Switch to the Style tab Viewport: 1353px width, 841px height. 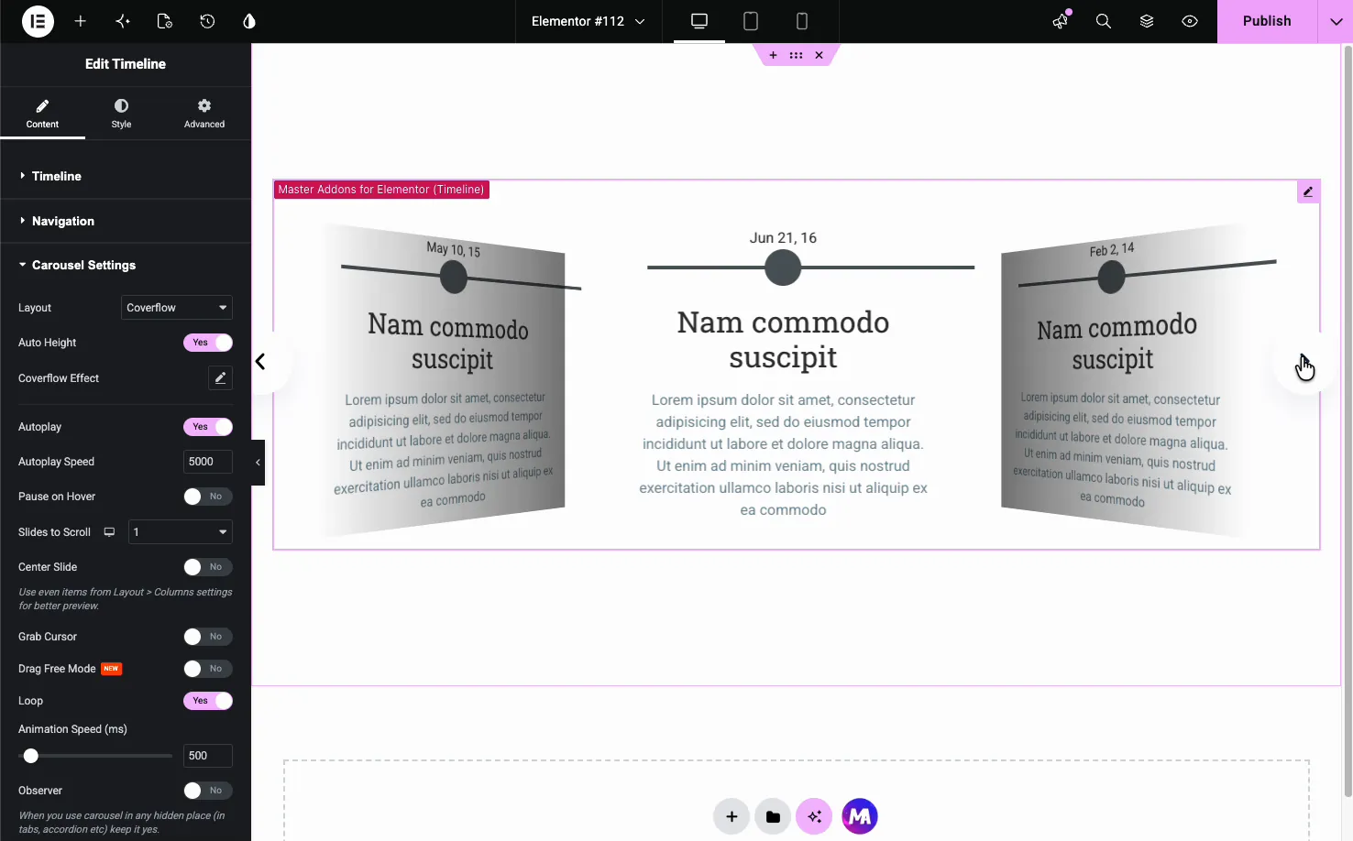[121, 114]
